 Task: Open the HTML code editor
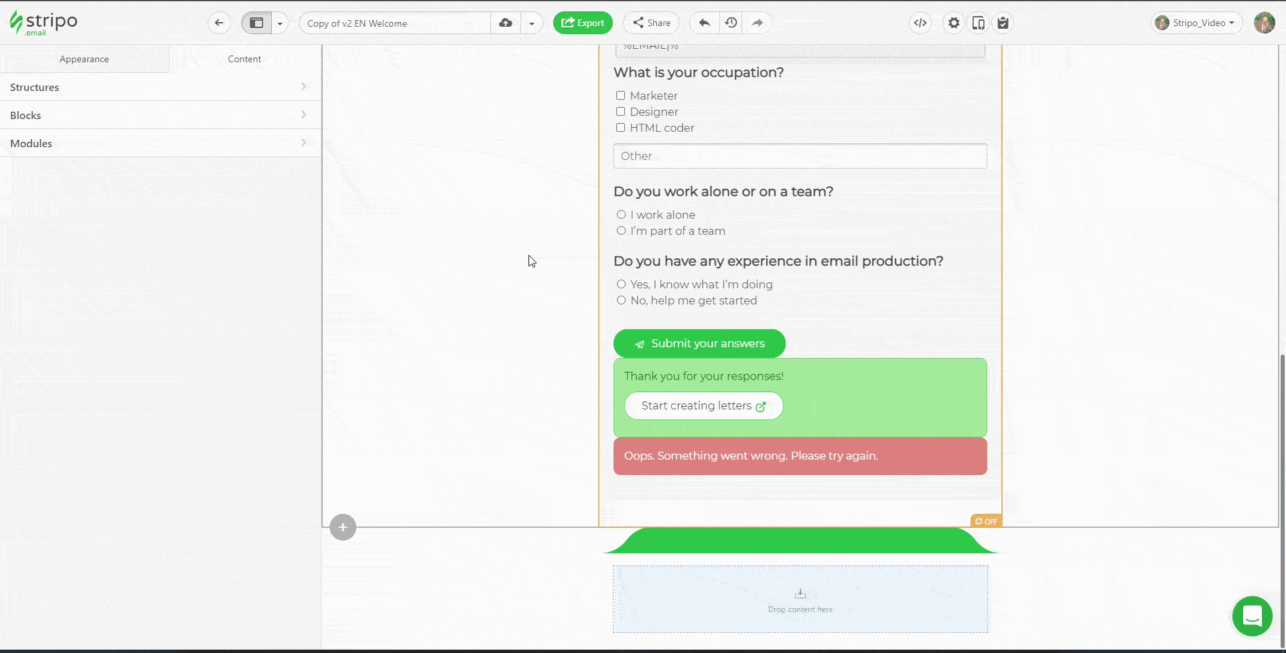click(920, 23)
